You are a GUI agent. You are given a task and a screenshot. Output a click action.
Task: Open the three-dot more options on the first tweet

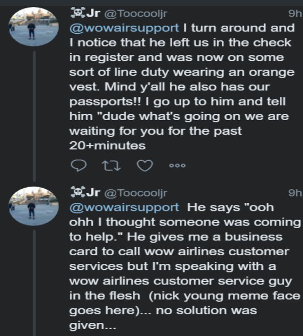[x=177, y=165]
